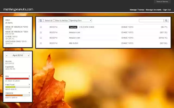Click the monkeypeanuts.com logo

[x=18, y=9]
